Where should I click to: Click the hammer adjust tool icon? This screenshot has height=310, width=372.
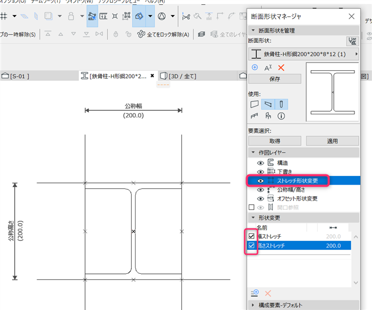197,16
